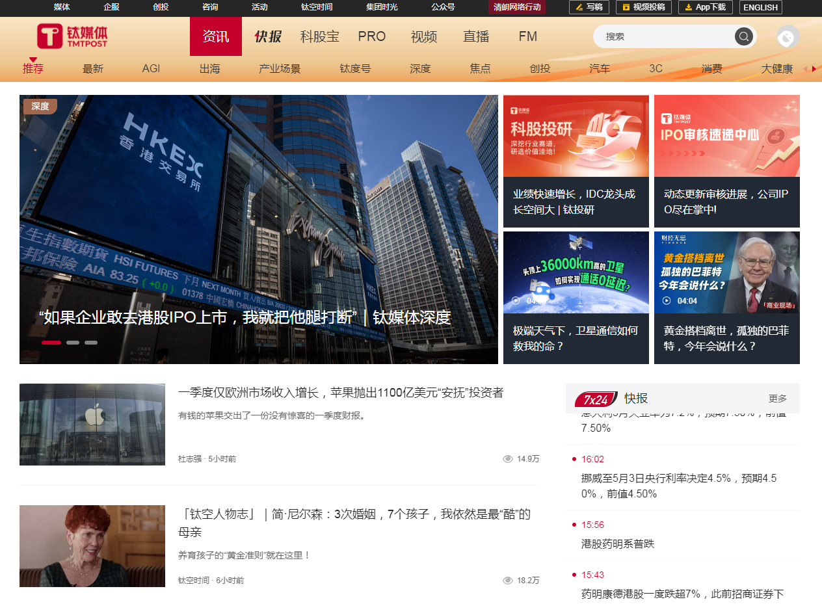
Task: Play the 卫星通信 satellite video thumbnail
Action: [x=576, y=272]
